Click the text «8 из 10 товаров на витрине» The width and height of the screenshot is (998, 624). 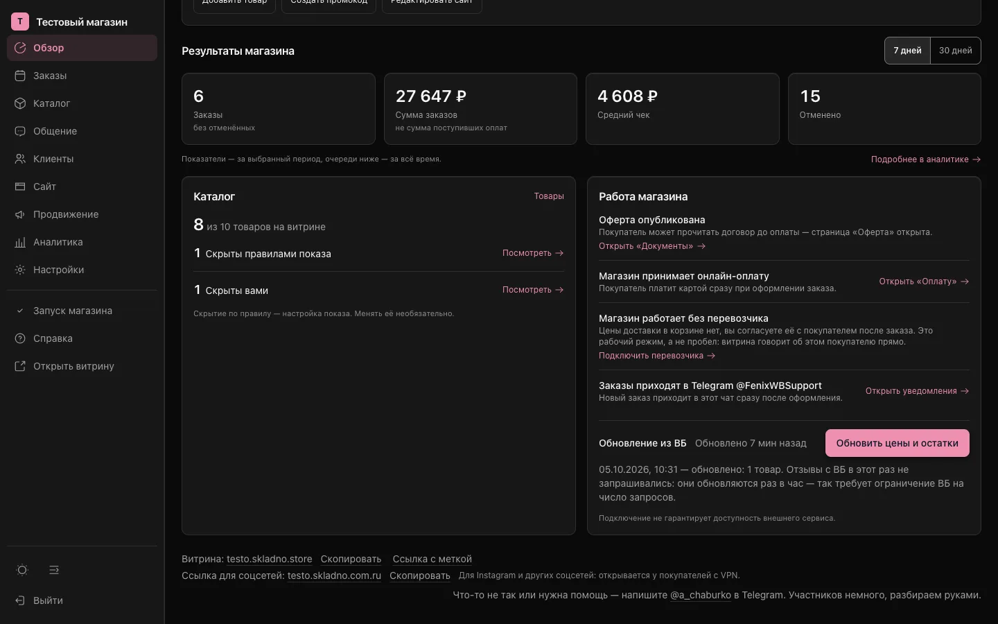point(259,225)
